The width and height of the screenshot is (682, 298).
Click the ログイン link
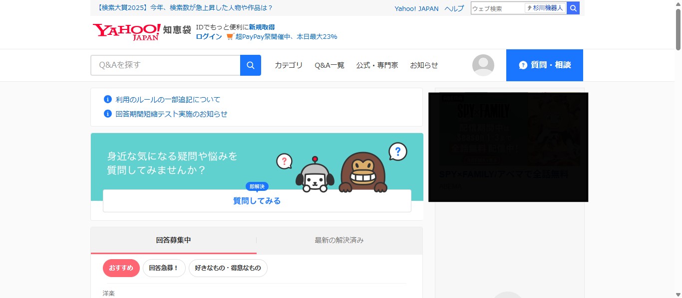tap(208, 36)
